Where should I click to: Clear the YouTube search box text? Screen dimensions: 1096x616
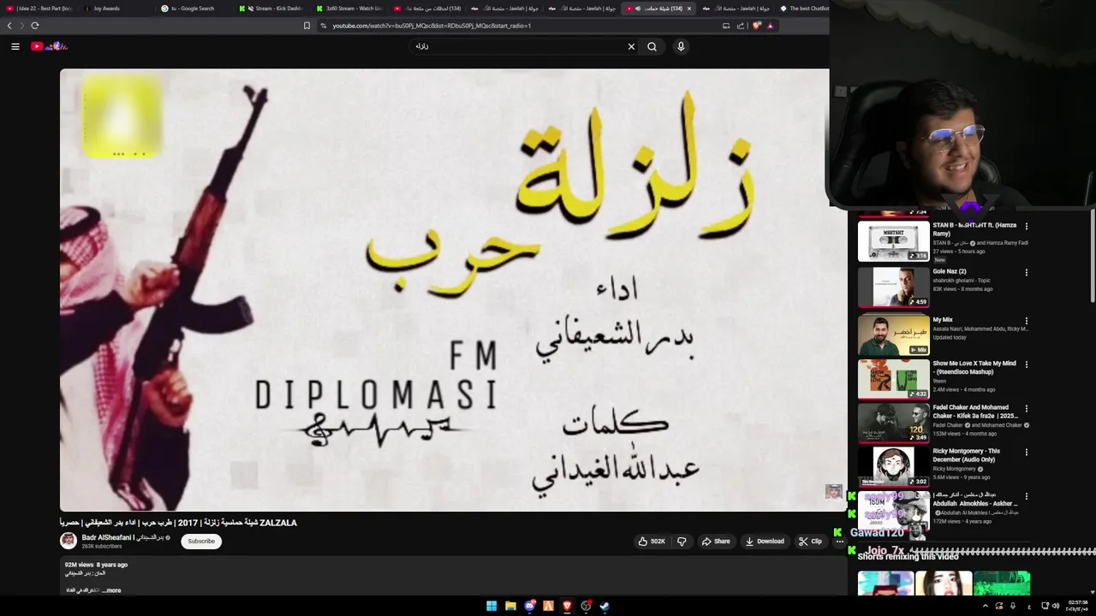[x=631, y=46]
